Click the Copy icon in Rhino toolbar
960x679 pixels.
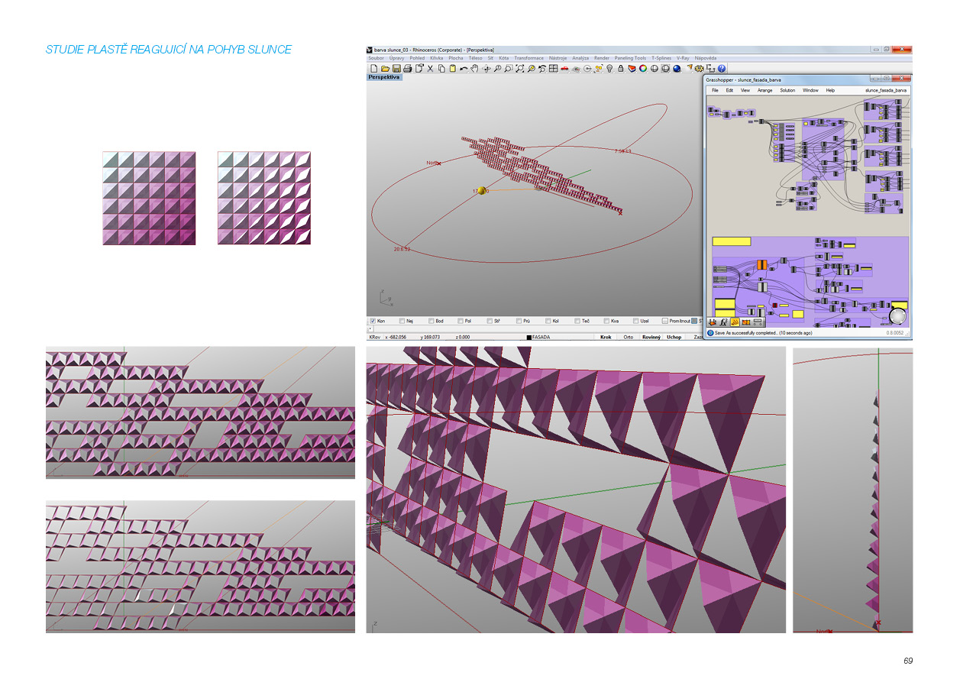[x=441, y=69]
